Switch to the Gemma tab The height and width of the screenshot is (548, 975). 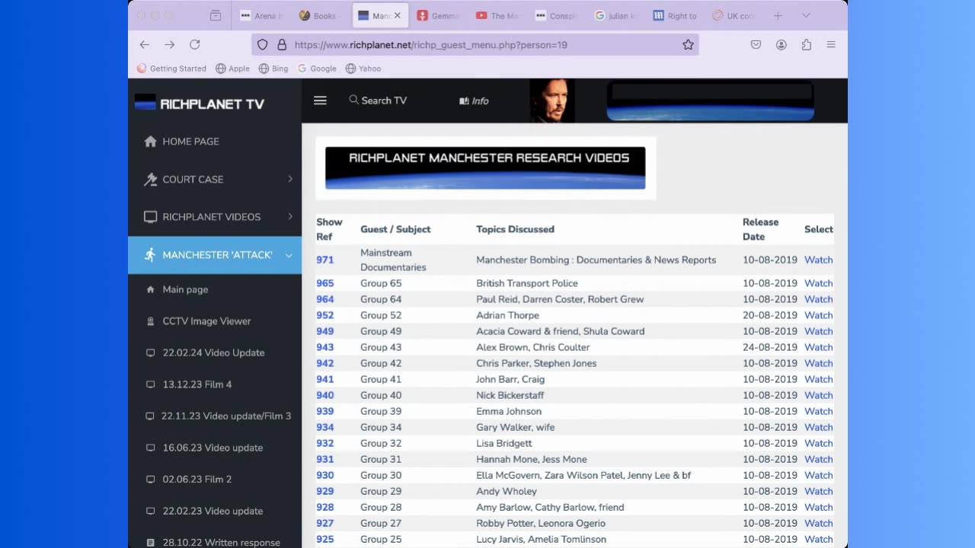click(x=438, y=15)
